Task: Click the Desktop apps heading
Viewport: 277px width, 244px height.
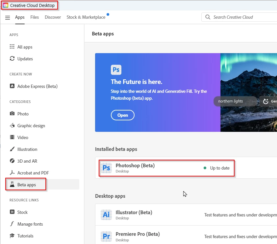Action: tap(110, 196)
